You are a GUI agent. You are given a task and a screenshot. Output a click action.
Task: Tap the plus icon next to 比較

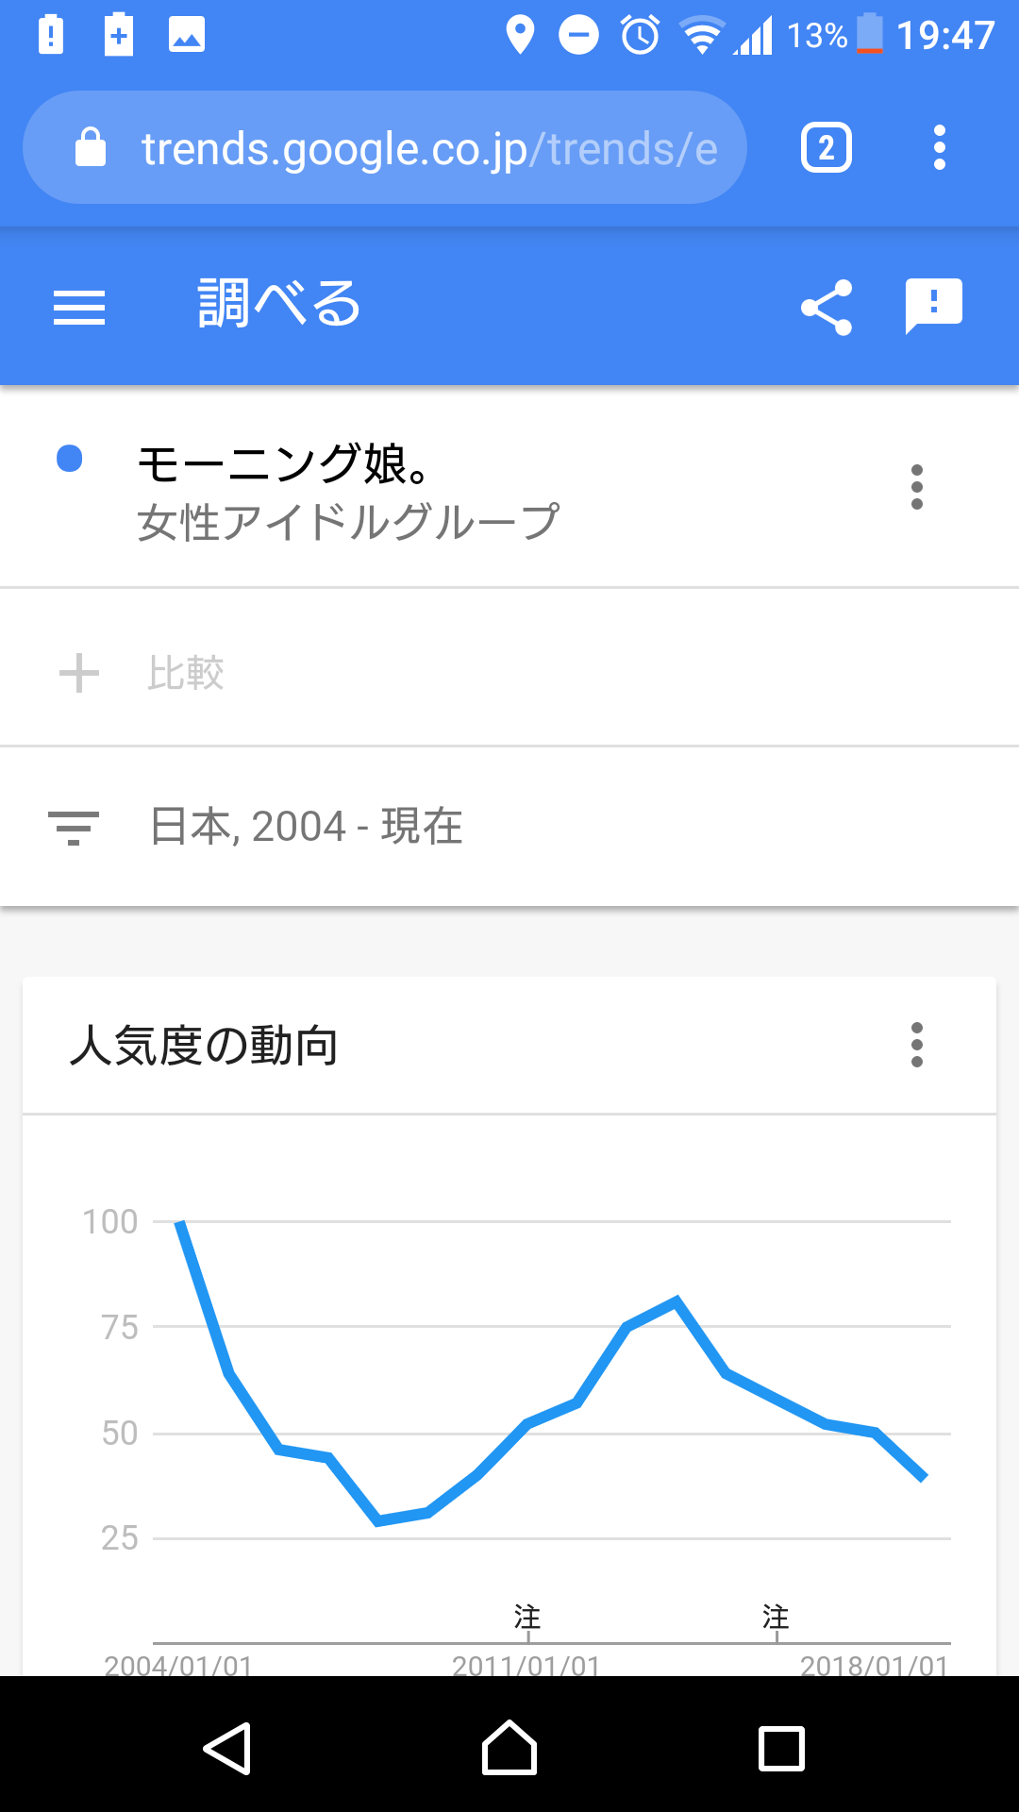point(79,673)
